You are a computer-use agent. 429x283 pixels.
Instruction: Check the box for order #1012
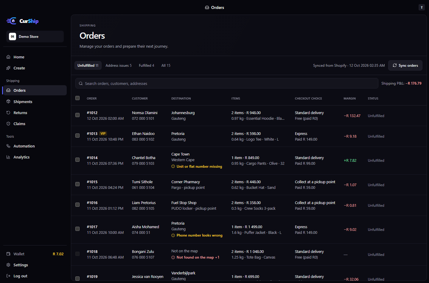77,115
